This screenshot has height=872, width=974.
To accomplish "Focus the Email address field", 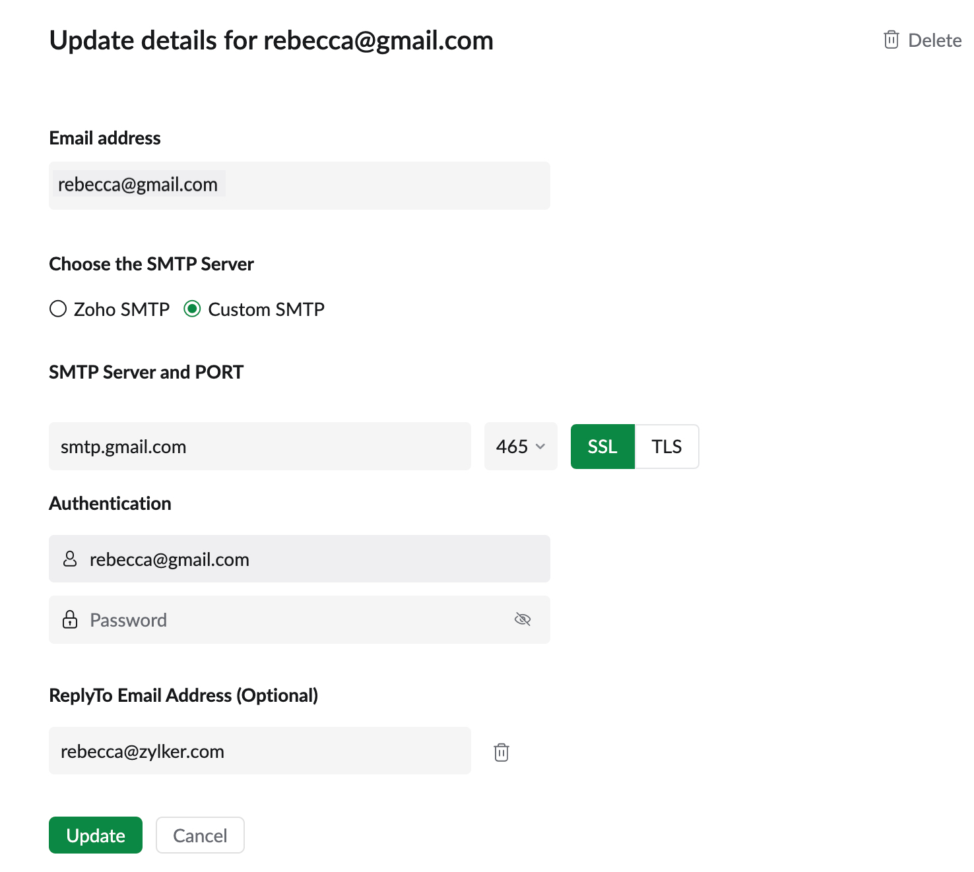I will coord(300,185).
